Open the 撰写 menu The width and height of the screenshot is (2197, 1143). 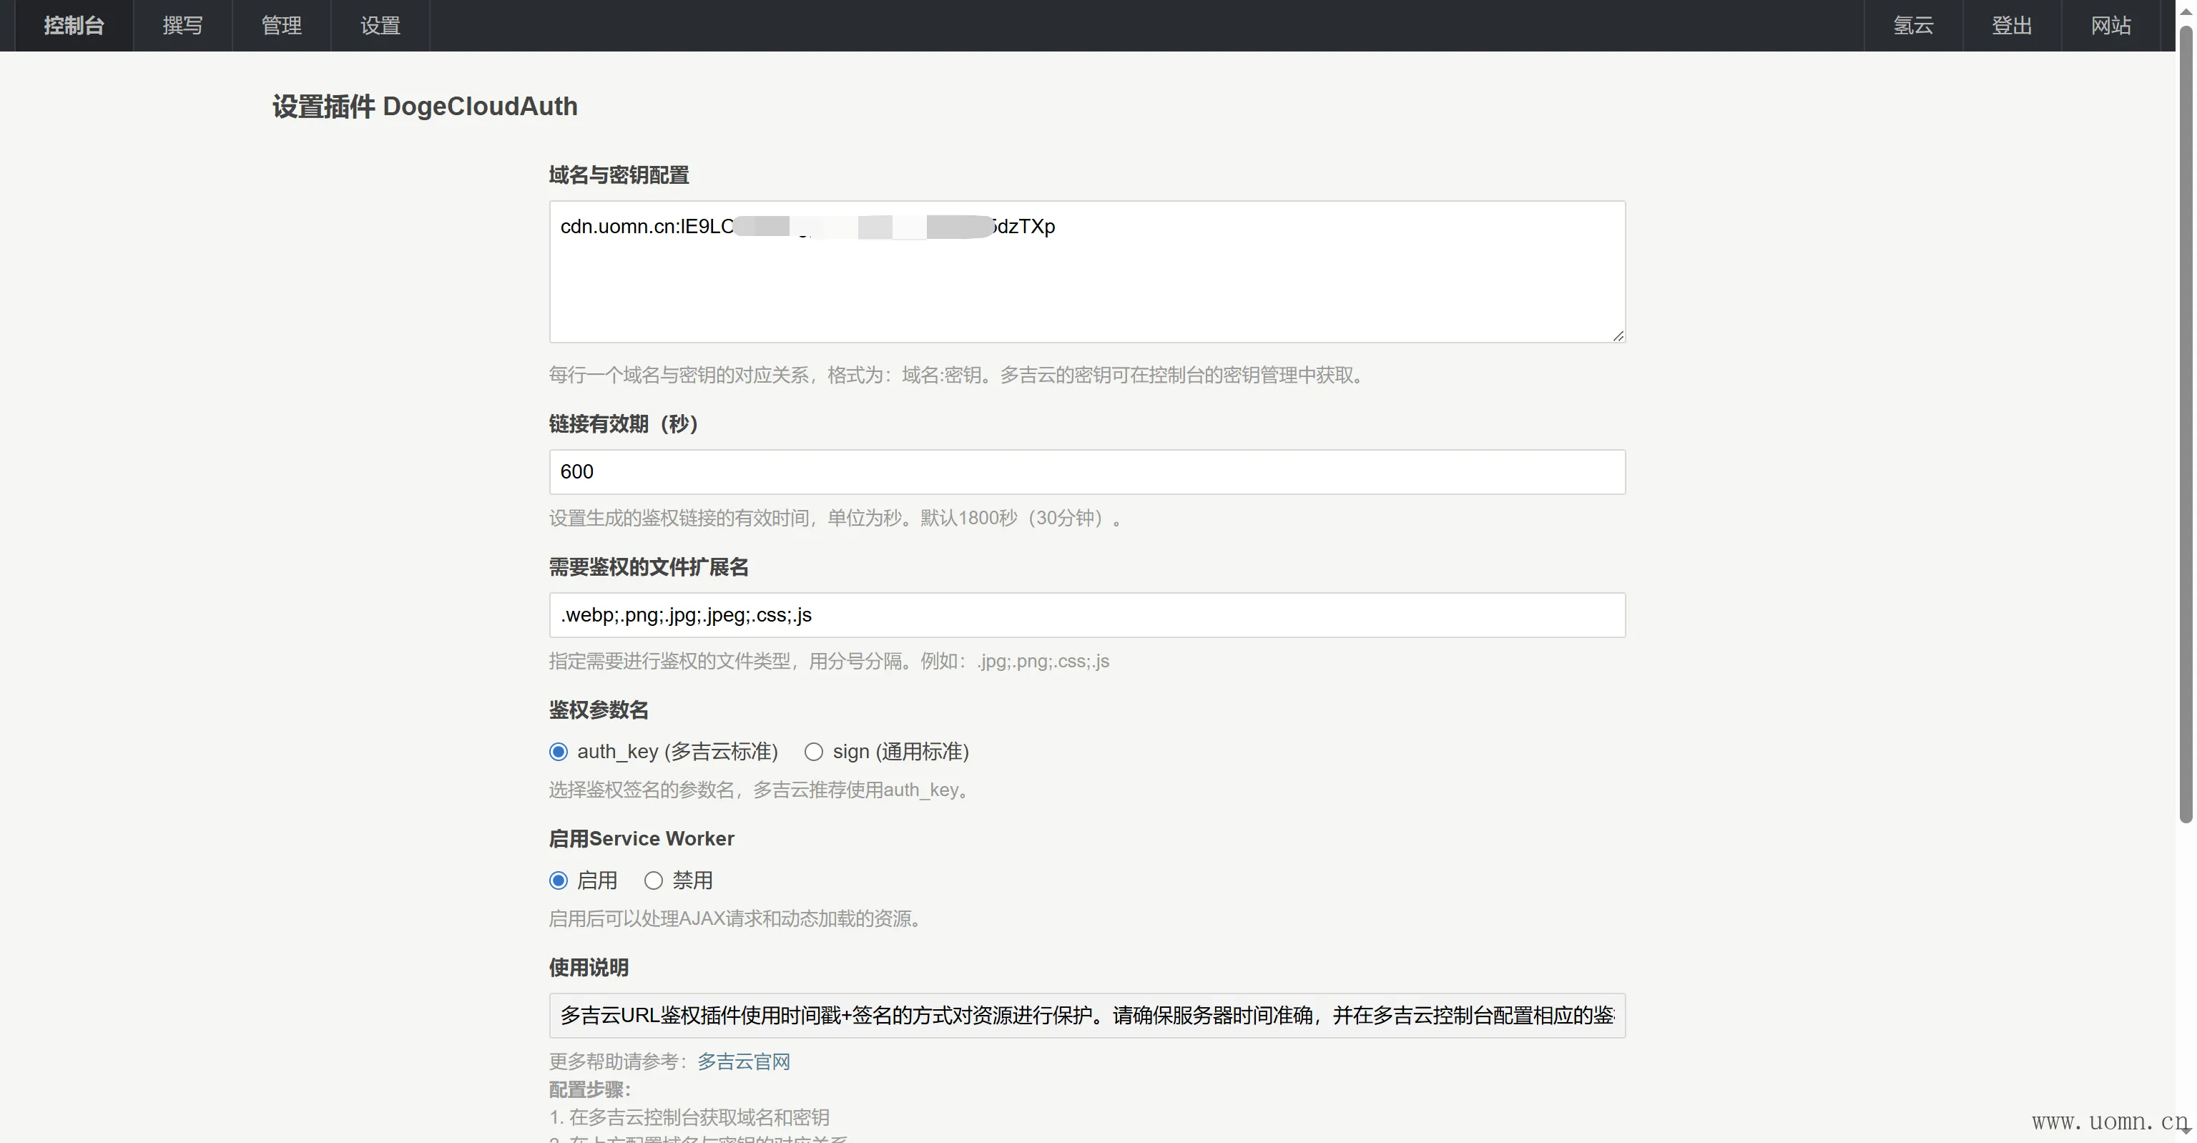point(182,26)
